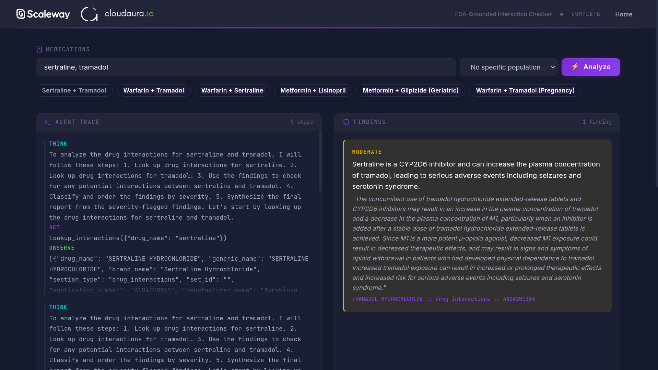
Task: Click the italic FDA label quote text
Action: 477,244
